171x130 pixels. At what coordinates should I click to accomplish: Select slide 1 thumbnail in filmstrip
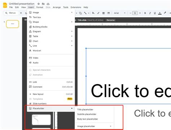(x=13, y=24)
